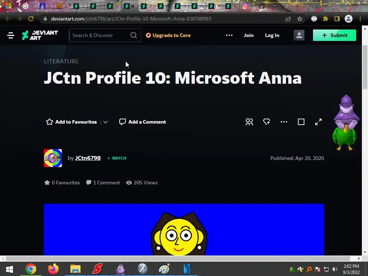Click the award badge icon

click(x=267, y=122)
